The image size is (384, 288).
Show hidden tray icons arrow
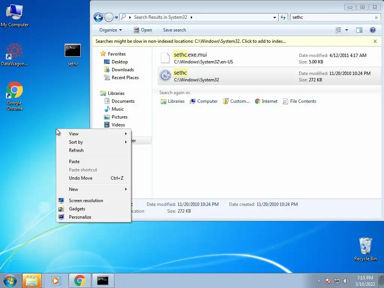pyautogui.click(x=319, y=281)
